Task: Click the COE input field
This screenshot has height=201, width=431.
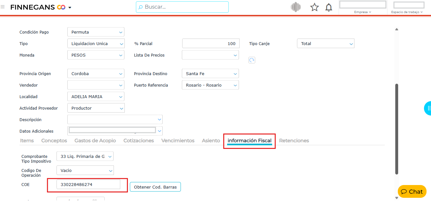Action: point(88,185)
